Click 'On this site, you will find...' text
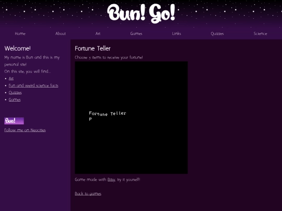 [x=28, y=71]
